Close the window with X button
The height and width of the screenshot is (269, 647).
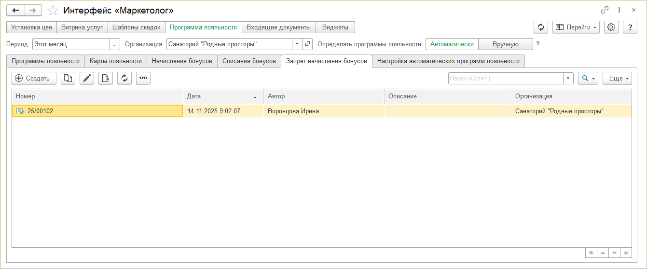pos(633,10)
